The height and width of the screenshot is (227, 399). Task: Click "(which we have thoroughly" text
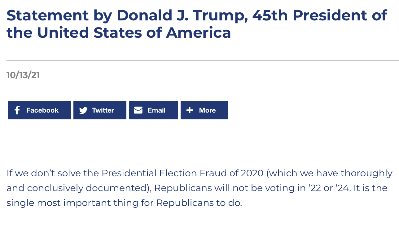click(329, 173)
